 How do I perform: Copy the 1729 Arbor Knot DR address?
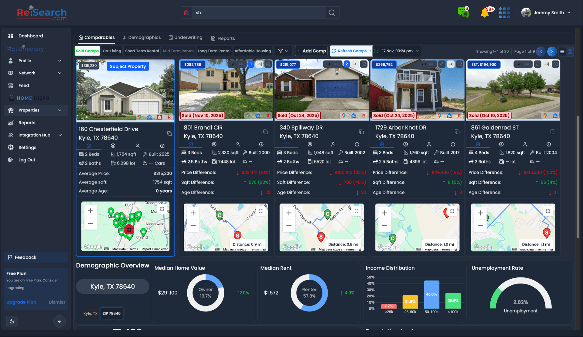[x=457, y=132]
